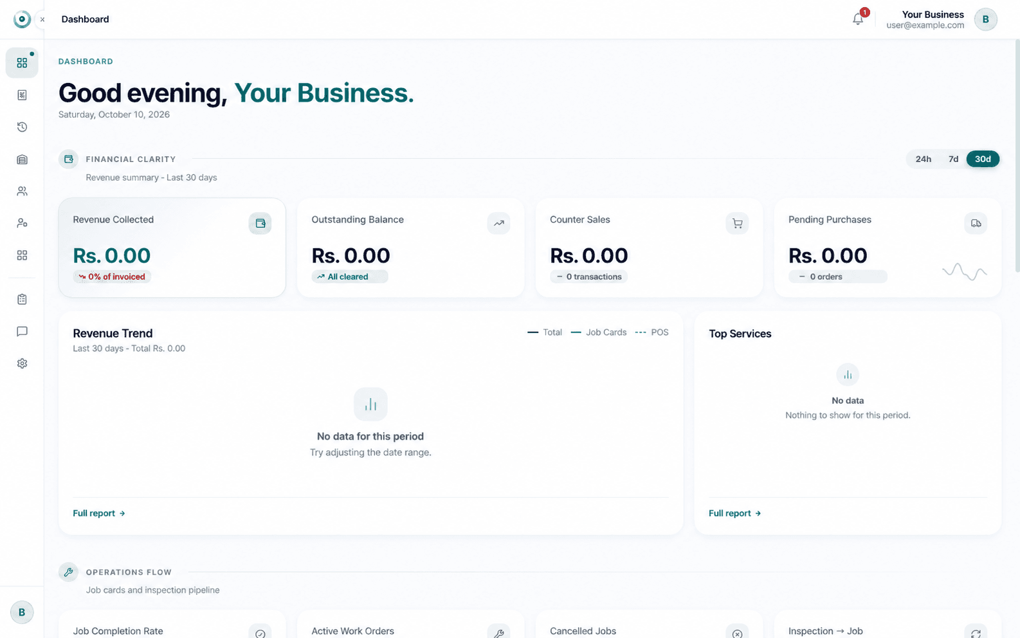Click the Outstanding Balance card

(410, 248)
